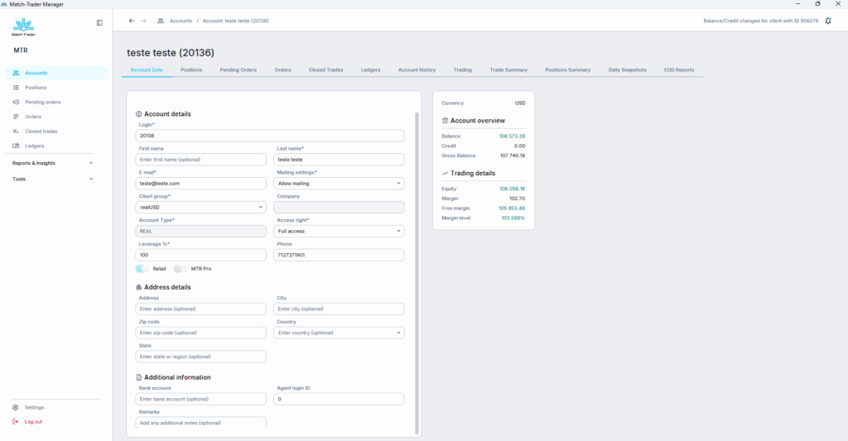Viewport: 848px width, 441px height.
Task: Open the Country dropdown
Action: (339, 333)
